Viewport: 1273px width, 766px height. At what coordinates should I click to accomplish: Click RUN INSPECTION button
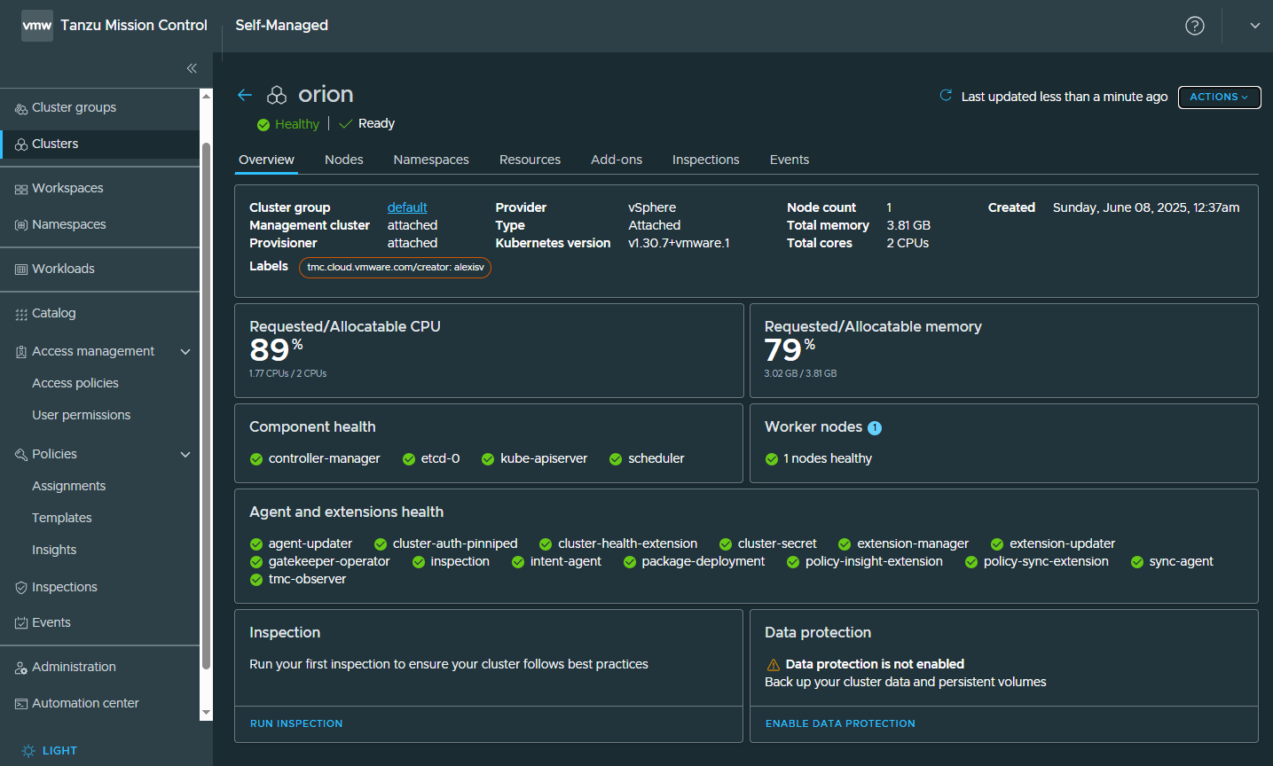tap(296, 723)
